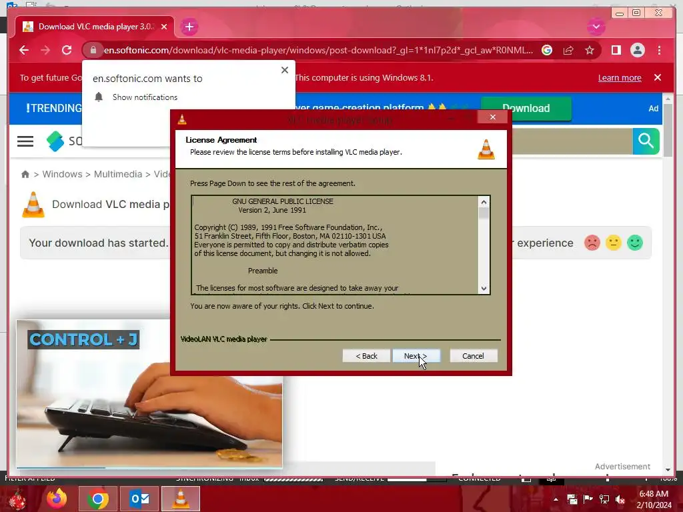Open a new Chrome tab
This screenshot has width=683, height=512.
pyautogui.click(x=189, y=27)
